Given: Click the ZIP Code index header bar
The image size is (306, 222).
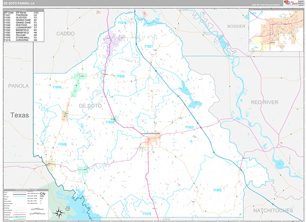Looking at the screenshot, I should [x=24, y=10].
